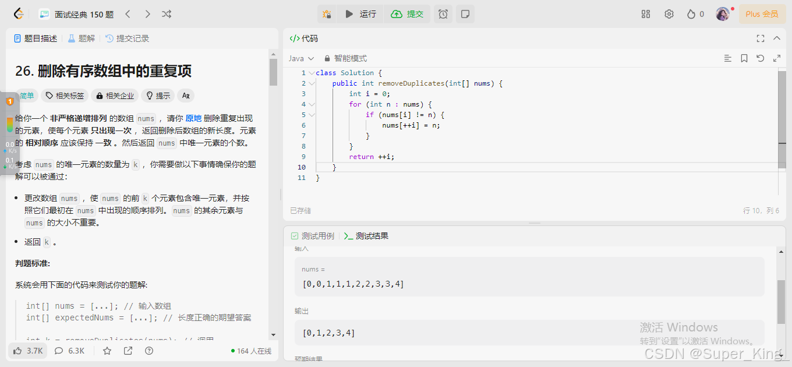Format the code with the align icon
792x367 pixels.
[728, 58]
